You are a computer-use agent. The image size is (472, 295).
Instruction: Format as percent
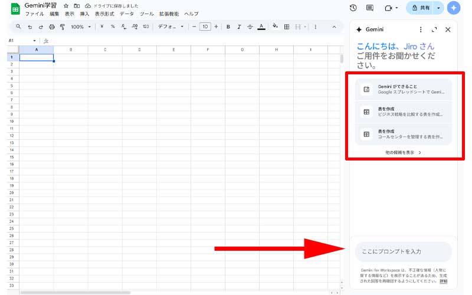point(113,27)
